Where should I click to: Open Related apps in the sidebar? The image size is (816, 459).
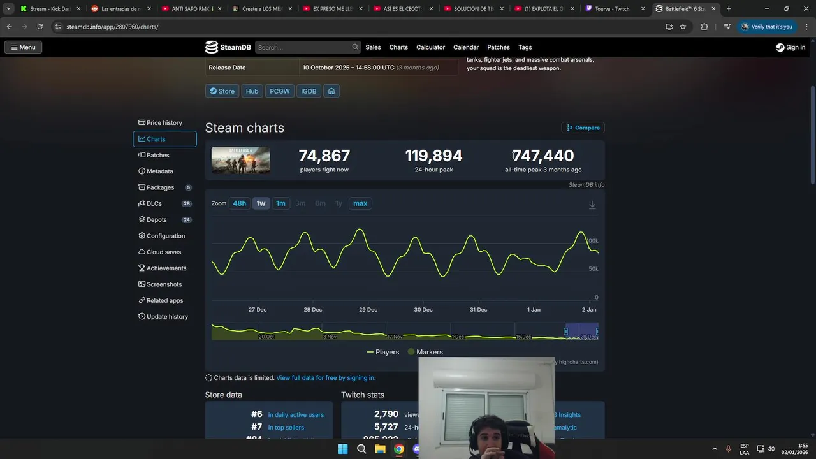point(164,300)
